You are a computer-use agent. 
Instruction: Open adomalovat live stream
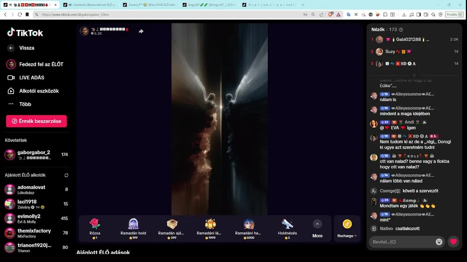click(x=36, y=190)
